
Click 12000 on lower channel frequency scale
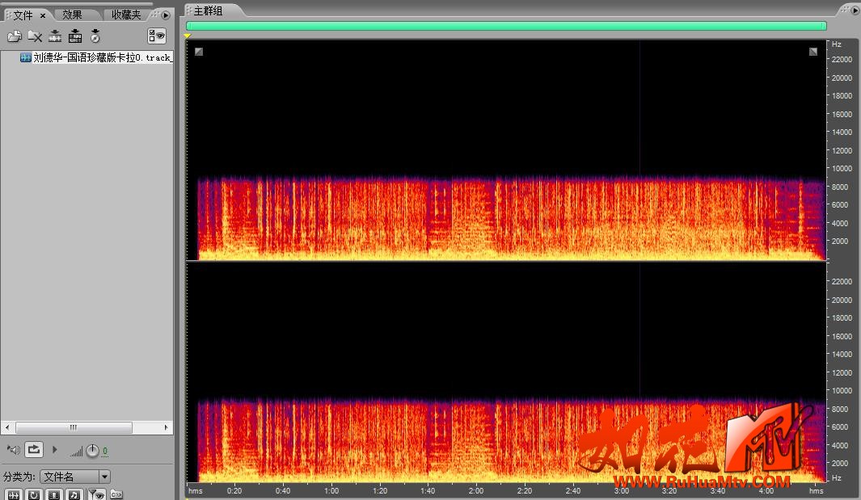point(842,372)
